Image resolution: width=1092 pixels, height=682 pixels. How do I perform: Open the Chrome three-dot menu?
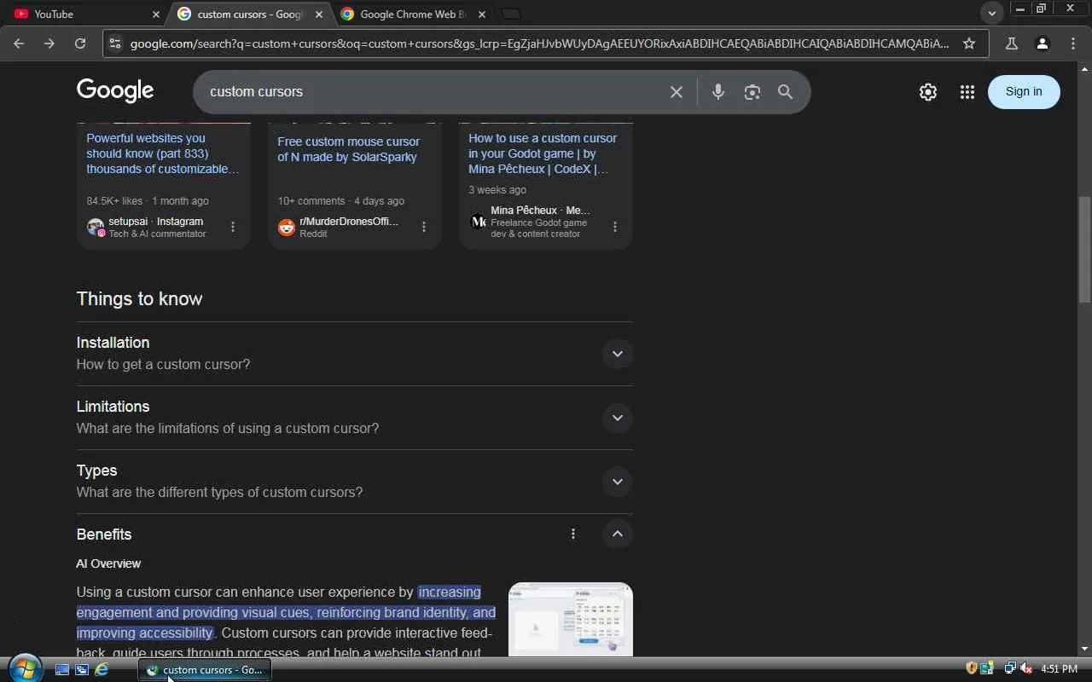[x=1072, y=43]
